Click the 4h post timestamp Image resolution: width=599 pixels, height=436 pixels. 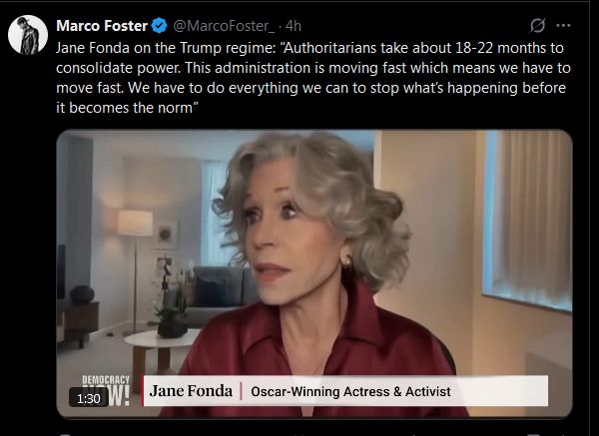coord(294,26)
